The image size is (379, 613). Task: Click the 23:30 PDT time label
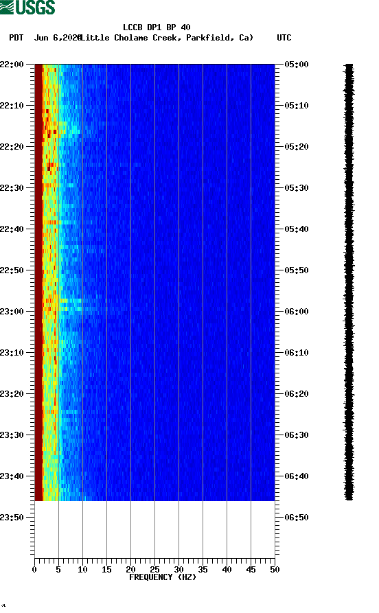12,435
